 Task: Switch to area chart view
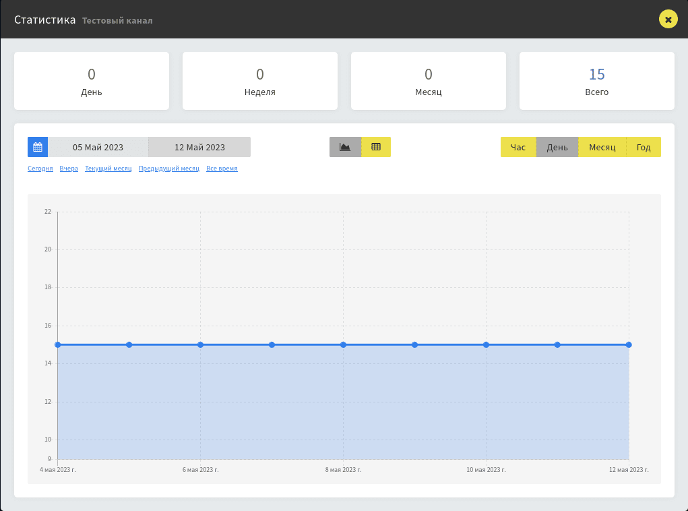pos(345,147)
